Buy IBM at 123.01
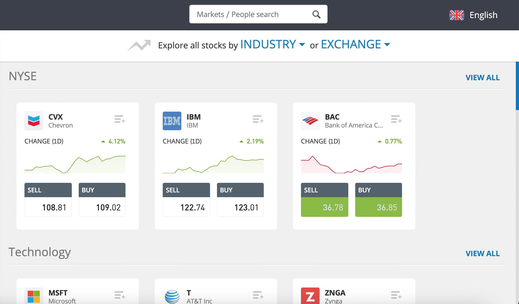The image size is (519, 304). 240,200
